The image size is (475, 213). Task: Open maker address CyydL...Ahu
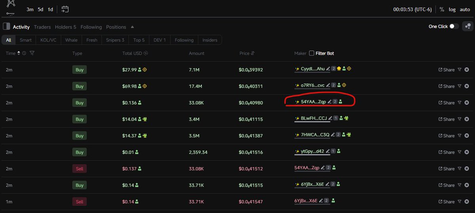coord(313,69)
